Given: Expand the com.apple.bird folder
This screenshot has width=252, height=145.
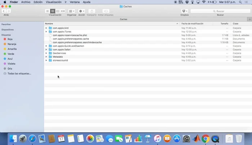Looking at the screenshot, I should (46, 28).
